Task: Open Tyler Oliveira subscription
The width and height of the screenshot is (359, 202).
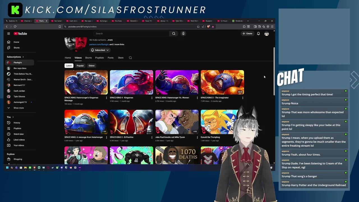Action: pos(20,97)
